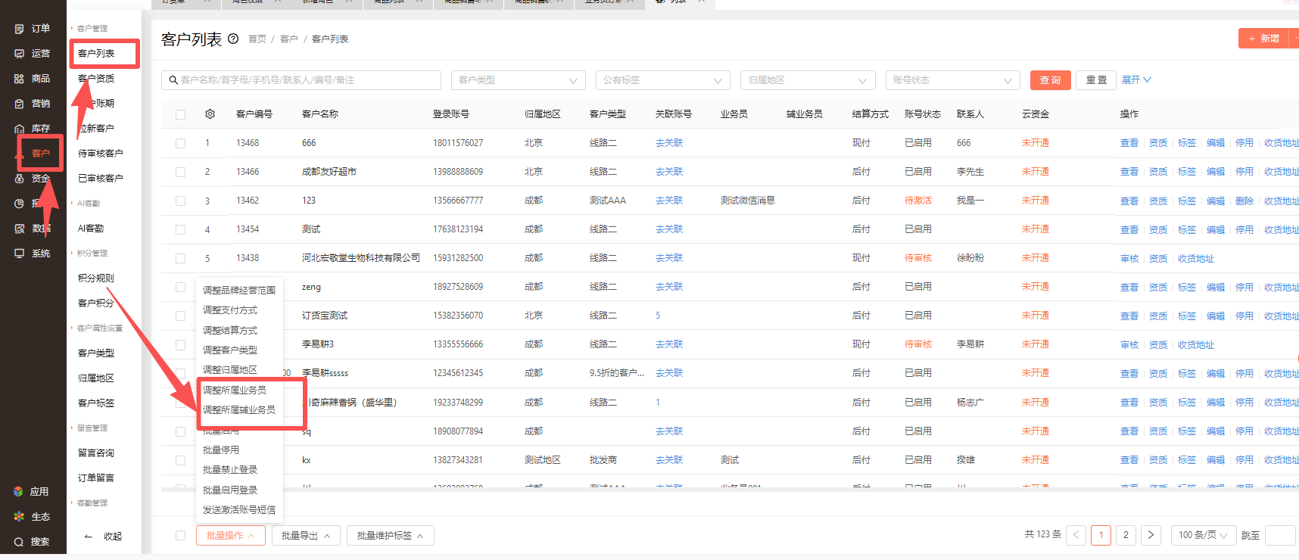Open the 归属地区 filter dropdown

pyautogui.click(x=808, y=80)
